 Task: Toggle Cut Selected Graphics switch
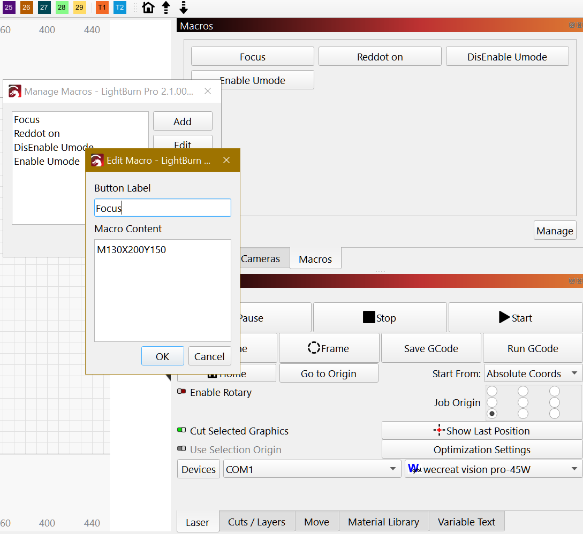(181, 431)
